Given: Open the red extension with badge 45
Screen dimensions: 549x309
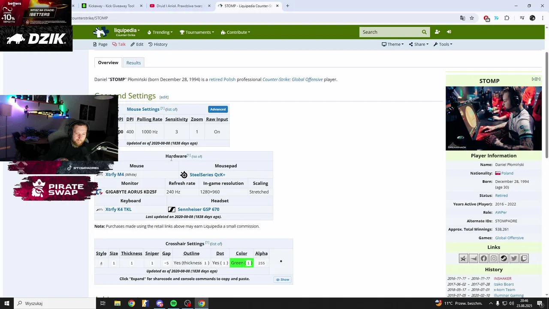Looking at the screenshot, I should 486,18.
